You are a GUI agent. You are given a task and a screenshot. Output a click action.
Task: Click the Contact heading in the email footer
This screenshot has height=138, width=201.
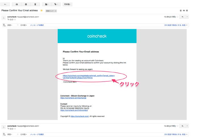tap(64, 104)
